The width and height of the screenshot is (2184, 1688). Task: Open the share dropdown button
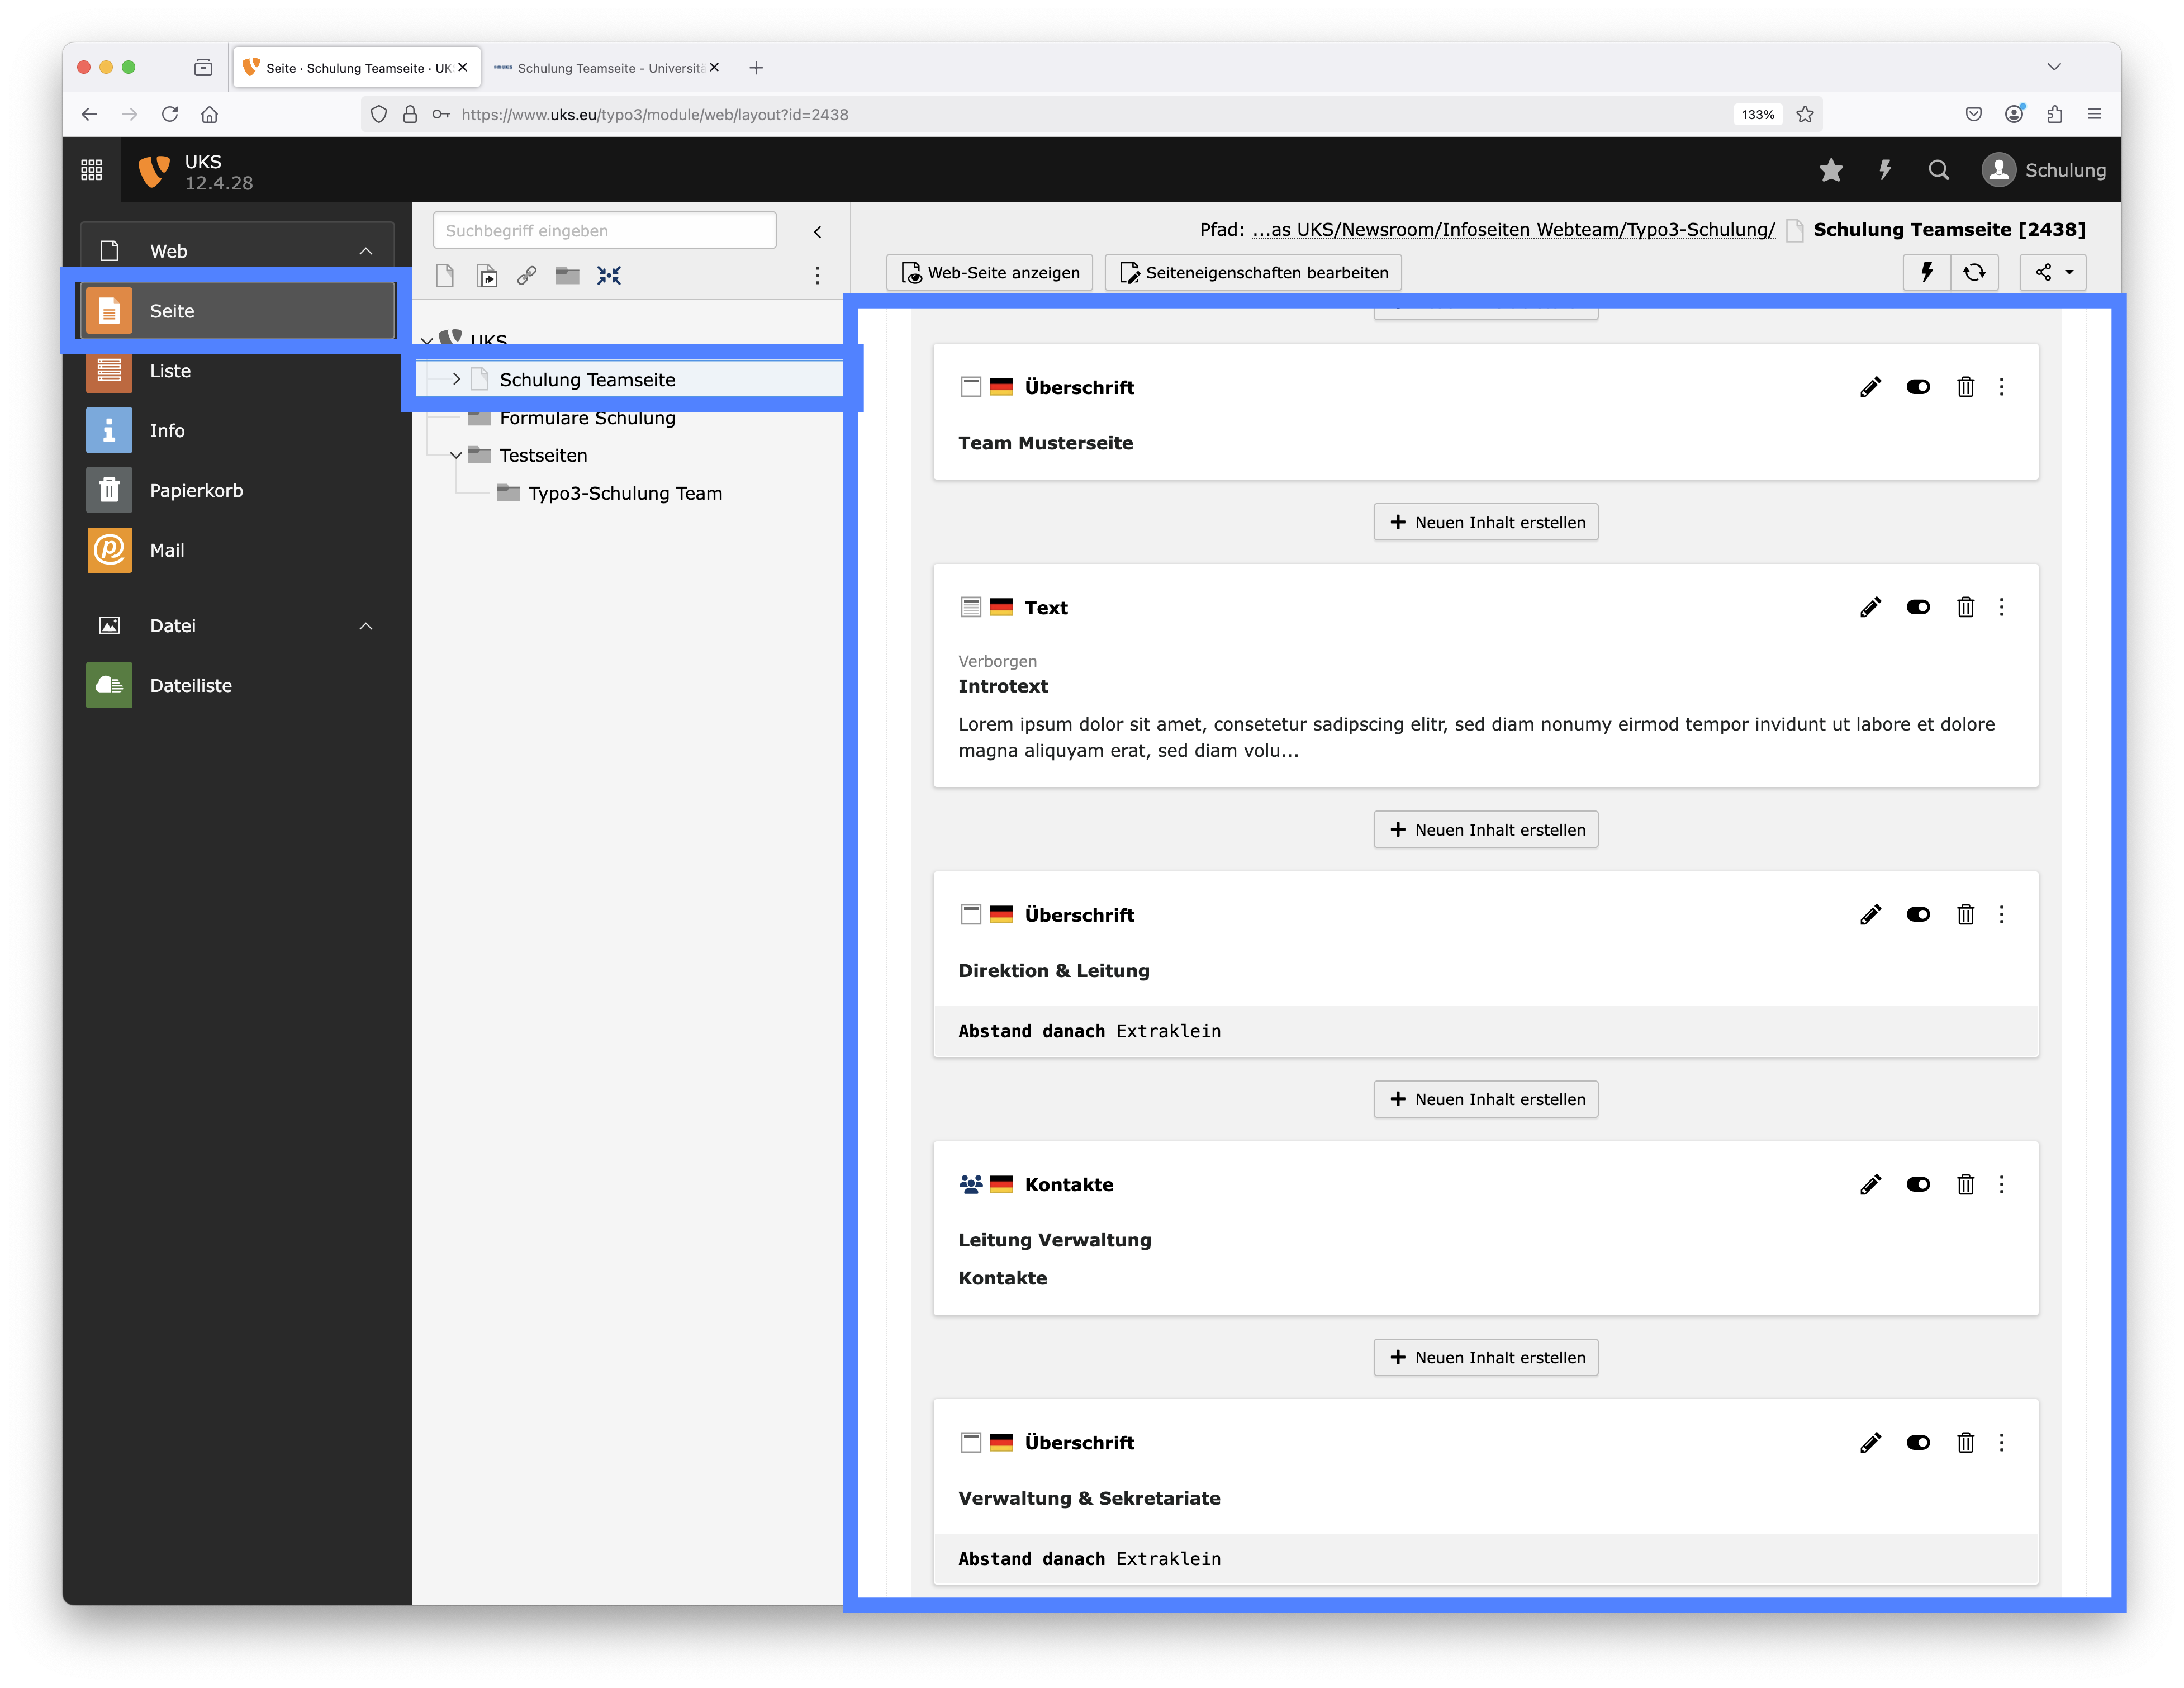click(x=2053, y=272)
